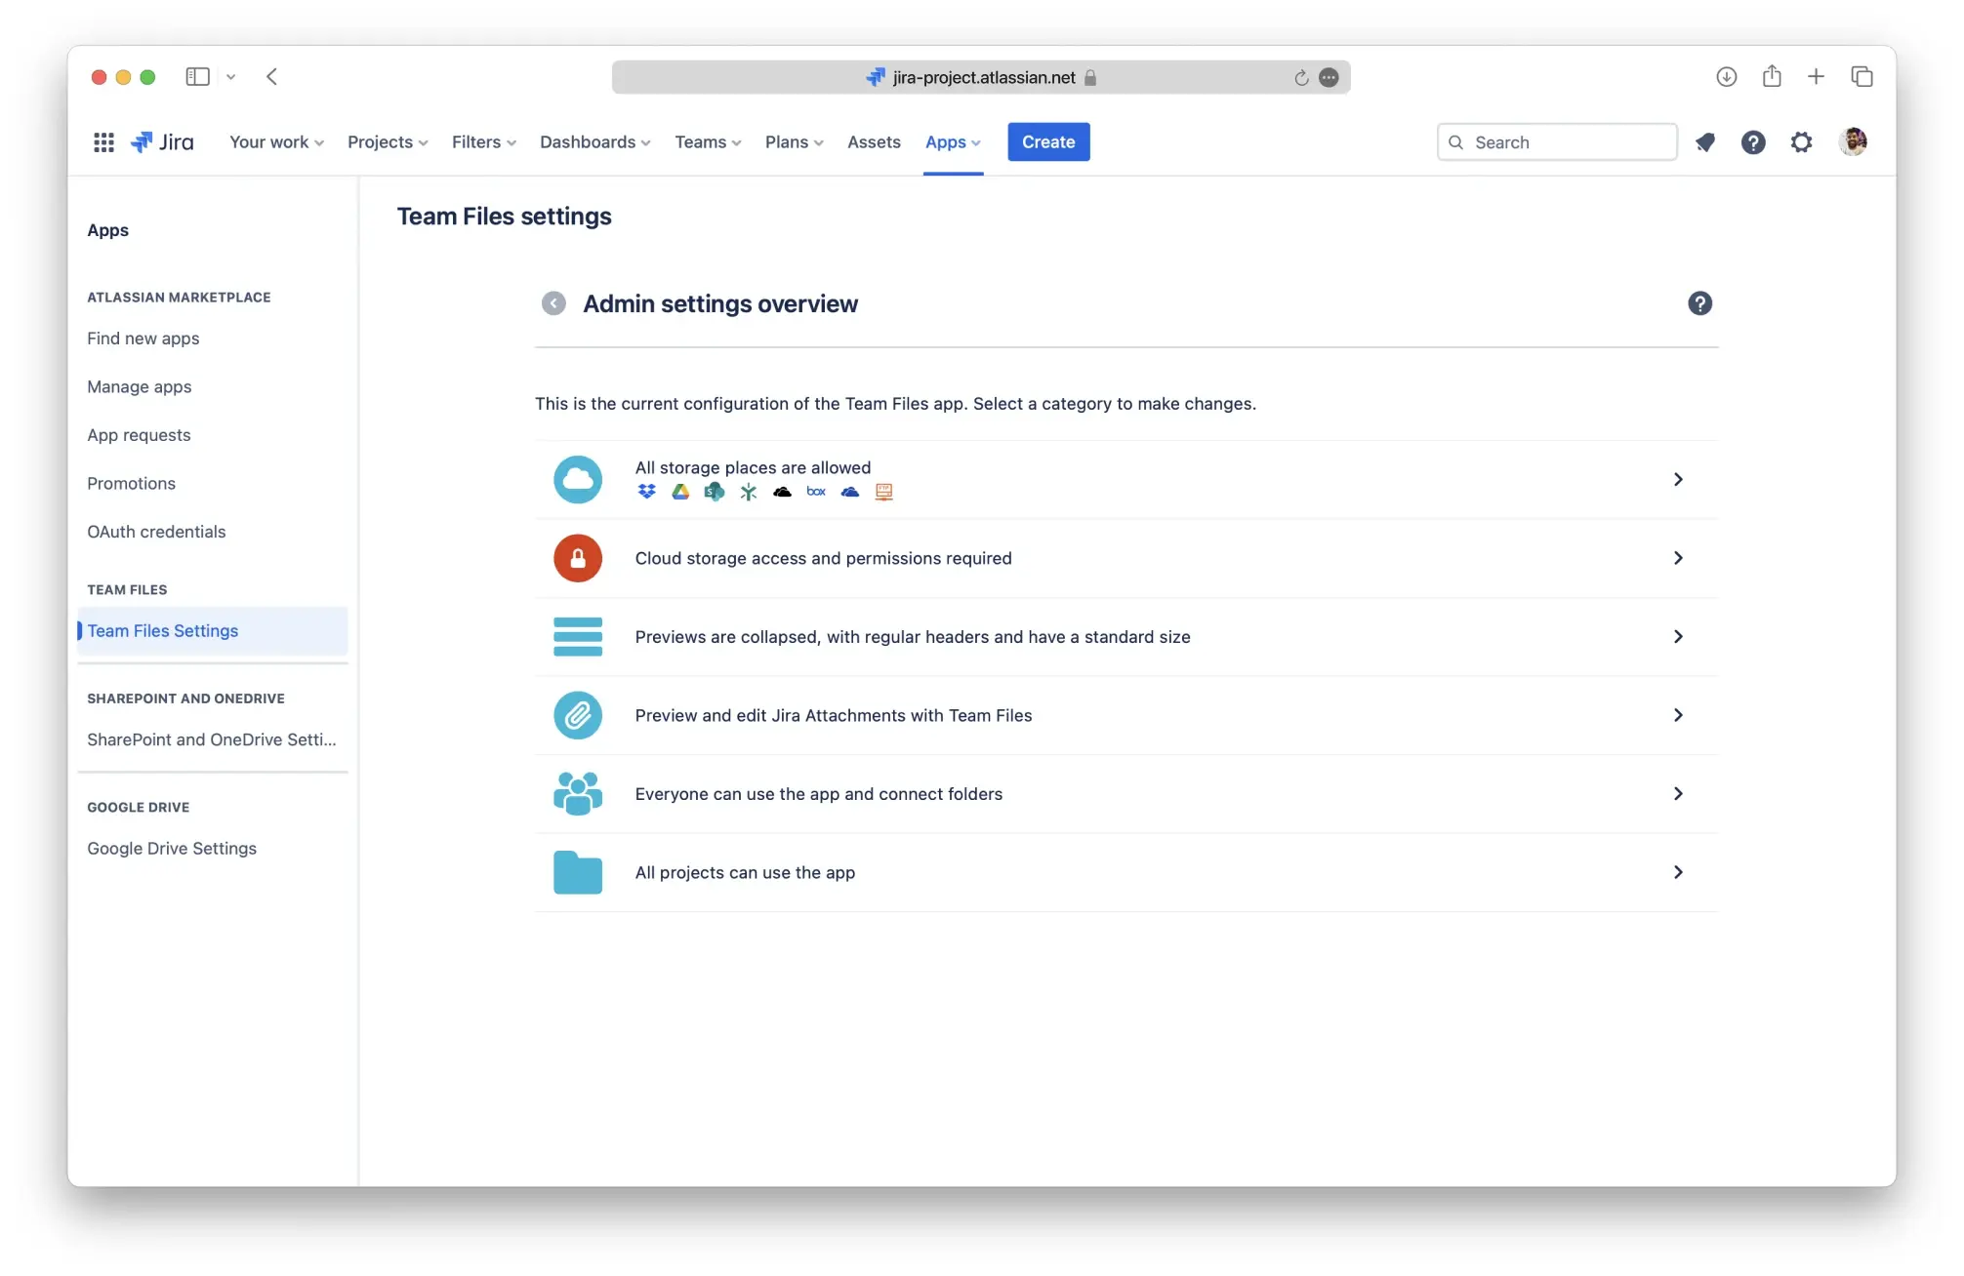
Task: Open the help icon in top navigation
Action: [1753, 142]
